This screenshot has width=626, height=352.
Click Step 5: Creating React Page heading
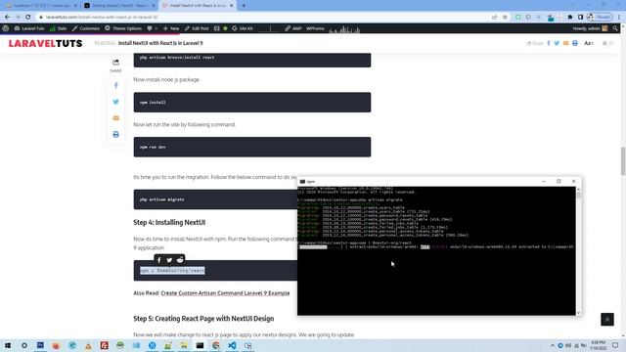coord(203,319)
